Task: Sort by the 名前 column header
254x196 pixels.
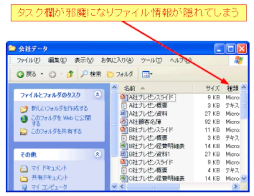Action: pos(156,88)
